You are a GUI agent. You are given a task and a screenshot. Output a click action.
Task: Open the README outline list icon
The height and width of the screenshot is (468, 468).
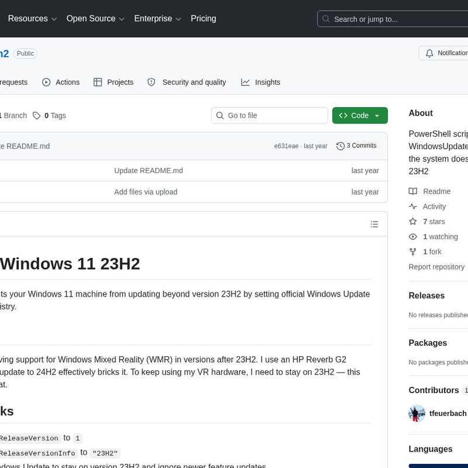click(x=374, y=224)
